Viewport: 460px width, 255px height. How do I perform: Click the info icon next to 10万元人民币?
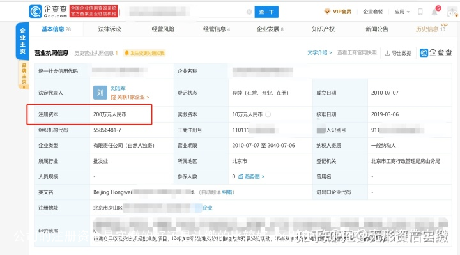(x=268, y=114)
